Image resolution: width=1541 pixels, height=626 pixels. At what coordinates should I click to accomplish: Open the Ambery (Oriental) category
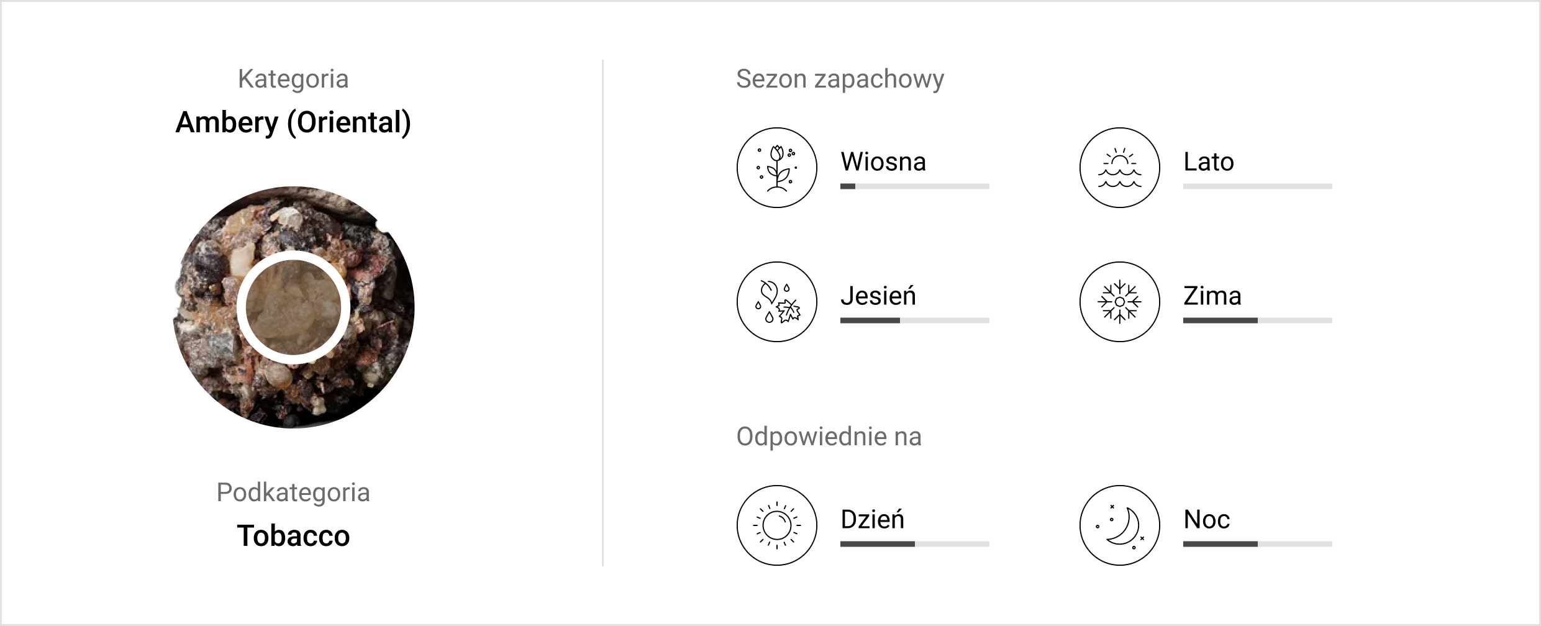coord(293,122)
